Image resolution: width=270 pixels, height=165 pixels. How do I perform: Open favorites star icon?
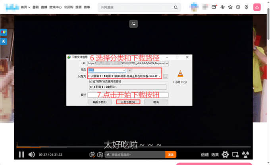pos(230,7)
